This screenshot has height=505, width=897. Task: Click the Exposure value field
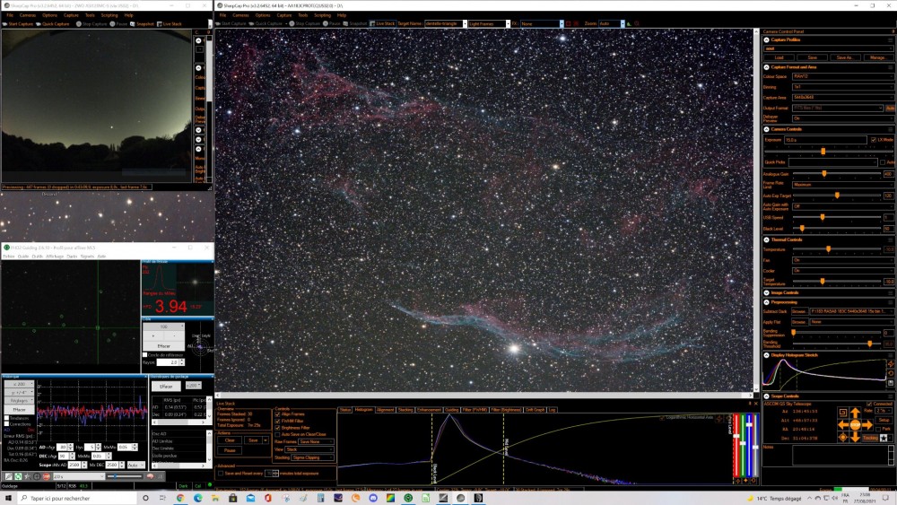pos(825,140)
